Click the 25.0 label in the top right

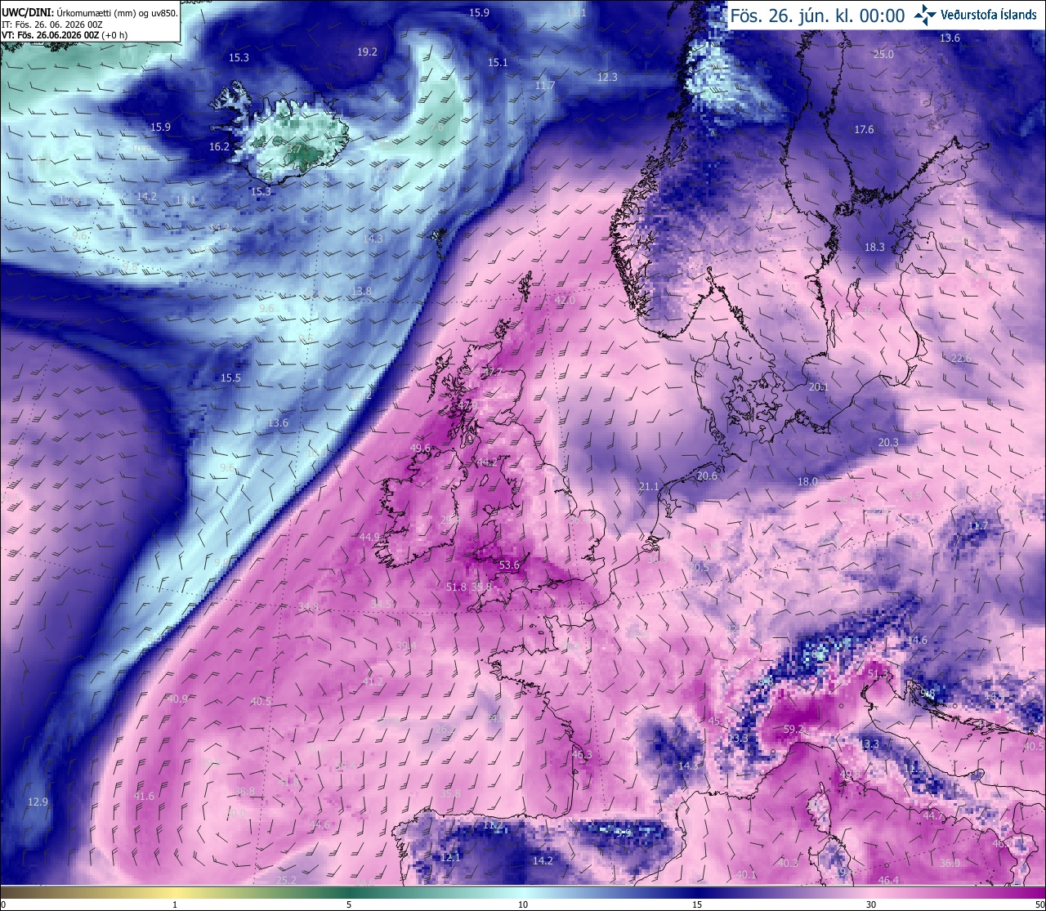click(x=883, y=54)
